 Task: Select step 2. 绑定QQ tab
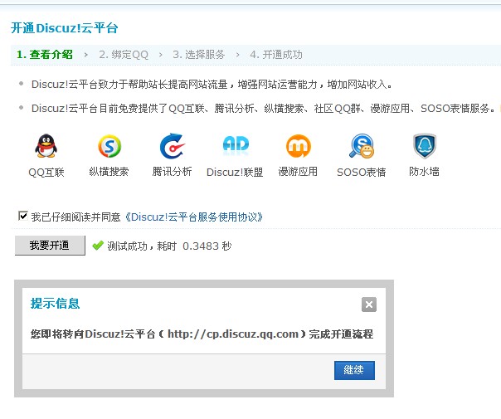tap(124, 55)
